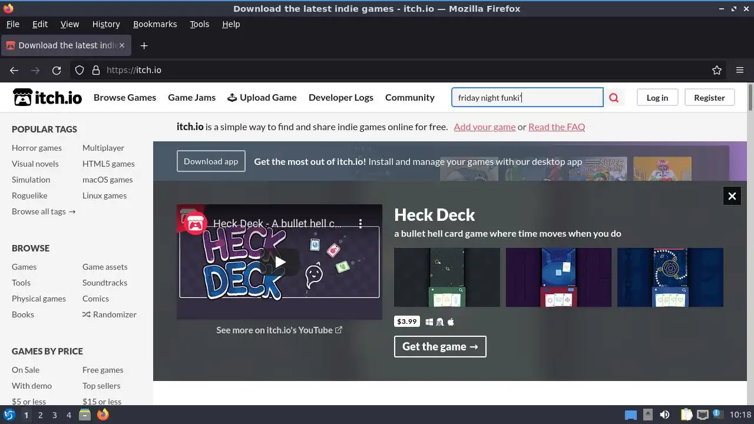The height and width of the screenshot is (424, 754).
Task: Switch to workspace 2 in taskbar
Action: point(40,415)
